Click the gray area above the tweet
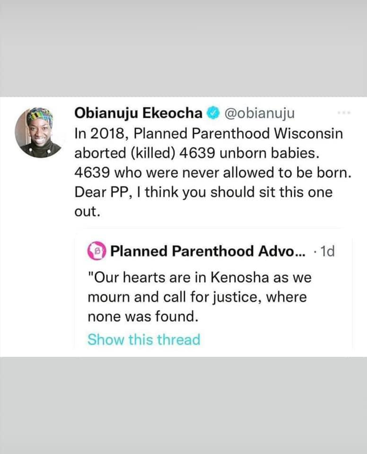The image size is (367, 454). tap(183, 47)
